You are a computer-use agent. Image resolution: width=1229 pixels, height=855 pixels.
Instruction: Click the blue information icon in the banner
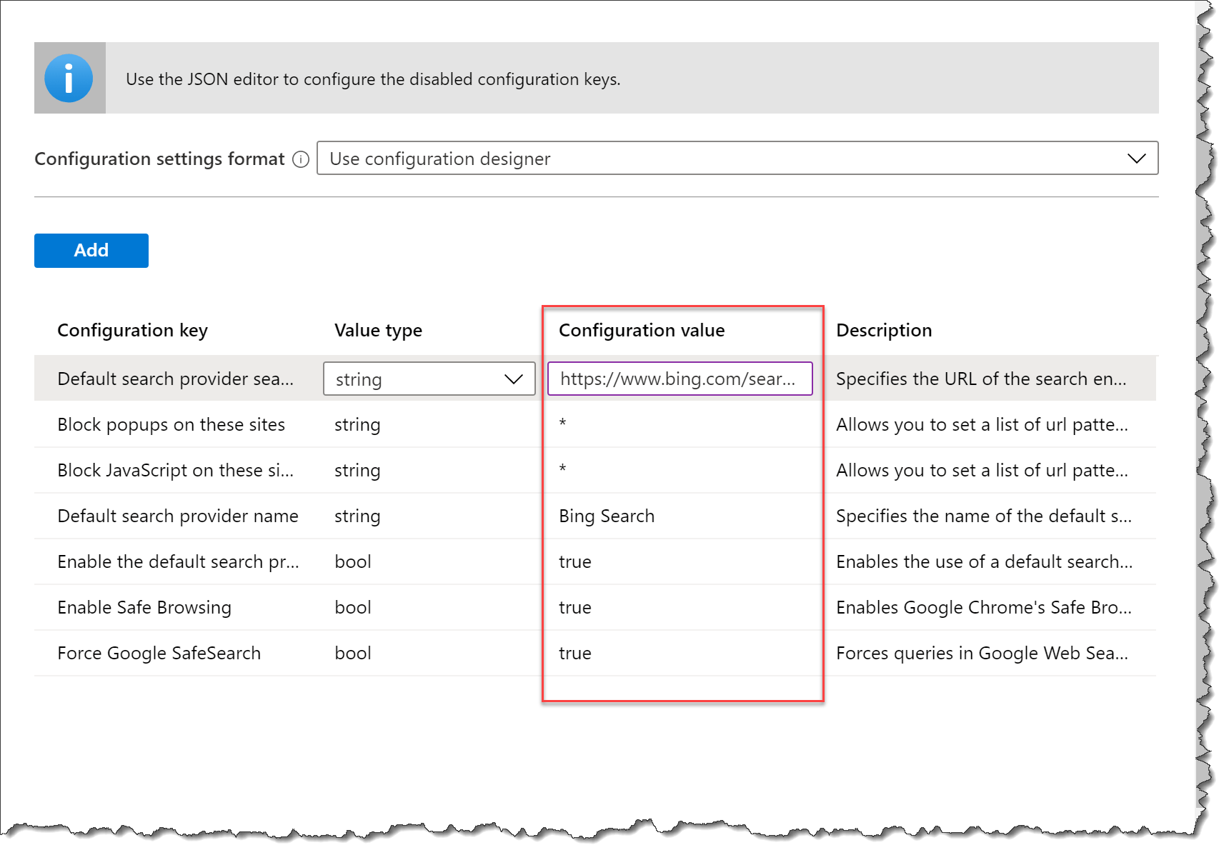tap(69, 77)
